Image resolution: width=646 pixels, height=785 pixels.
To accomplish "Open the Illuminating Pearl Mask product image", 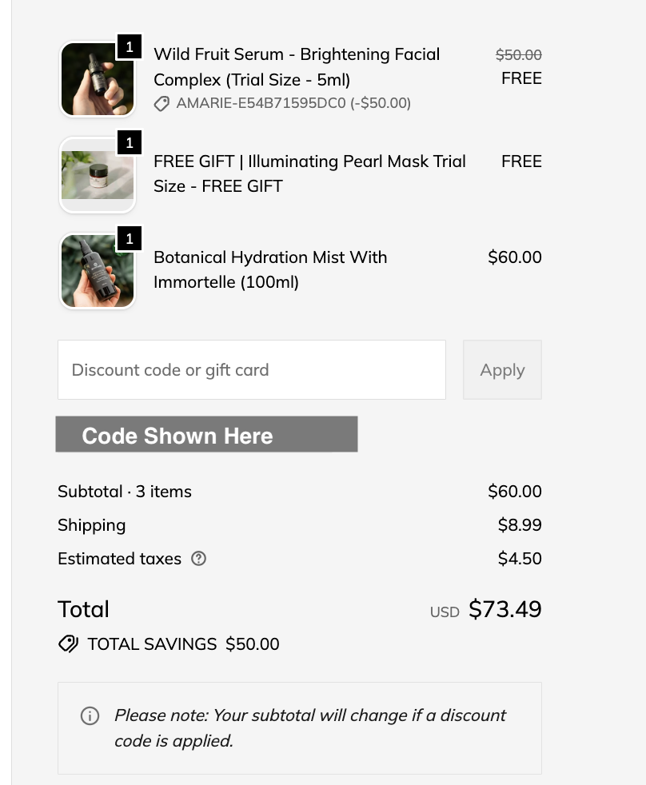I will (97, 175).
